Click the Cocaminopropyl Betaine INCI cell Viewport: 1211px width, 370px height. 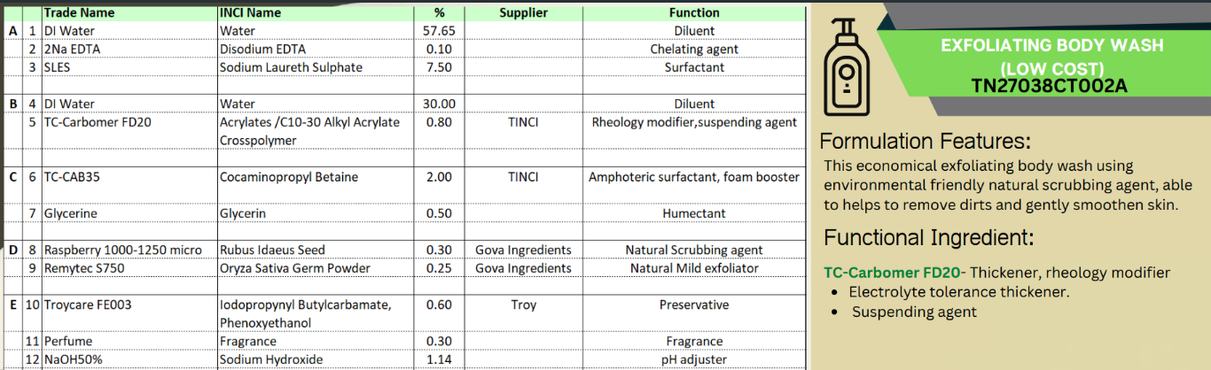click(289, 177)
